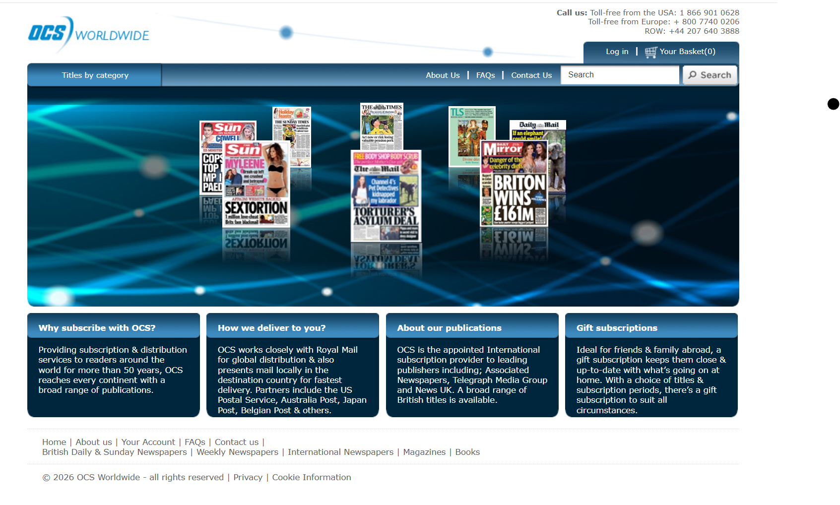Click the How we deliver to you heading
This screenshot has height=505, width=840.
pyautogui.click(x=271, y=328)
